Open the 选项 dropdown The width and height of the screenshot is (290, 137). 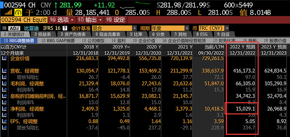point(62,20)
